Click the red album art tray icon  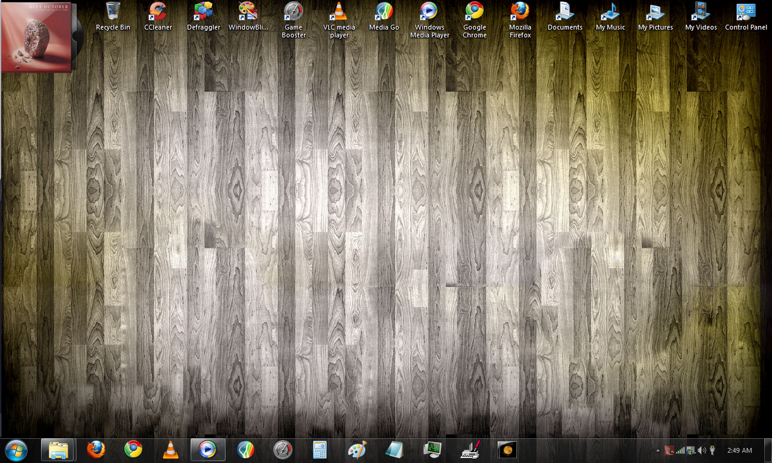[669, 450]
